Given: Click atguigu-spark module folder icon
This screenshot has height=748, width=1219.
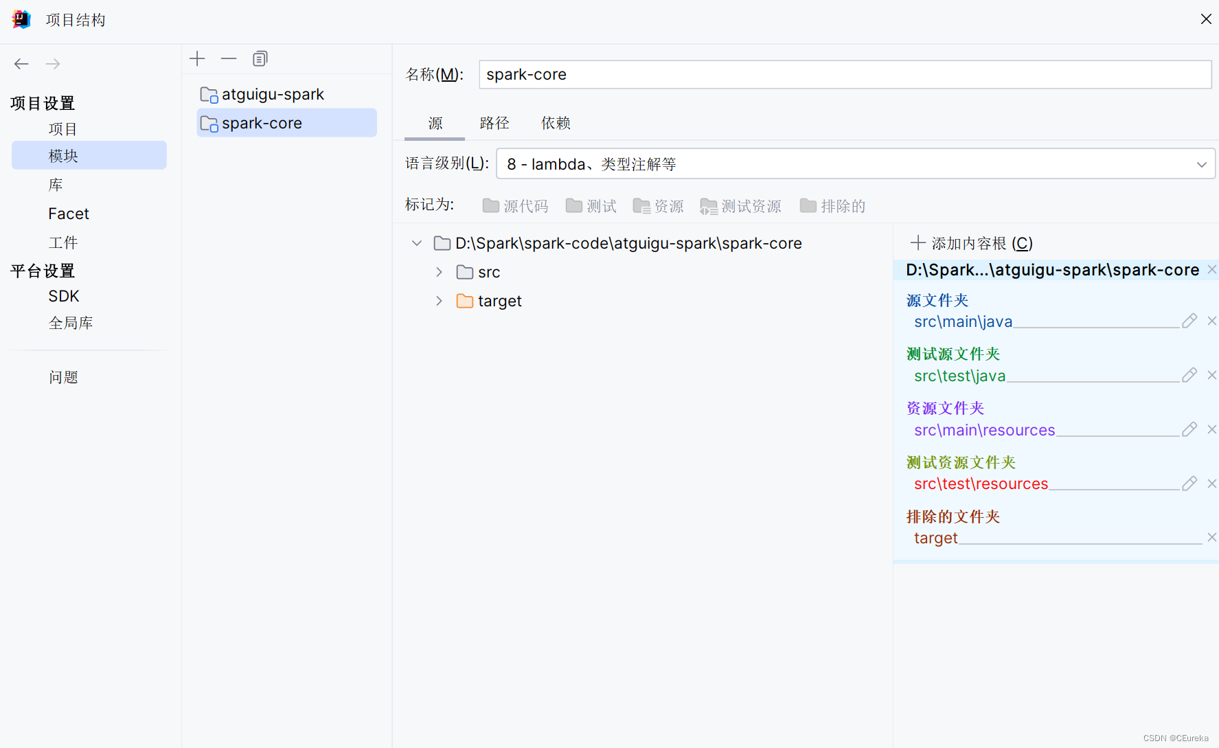Looking at the screenshot, I should (x=209, y=95).
